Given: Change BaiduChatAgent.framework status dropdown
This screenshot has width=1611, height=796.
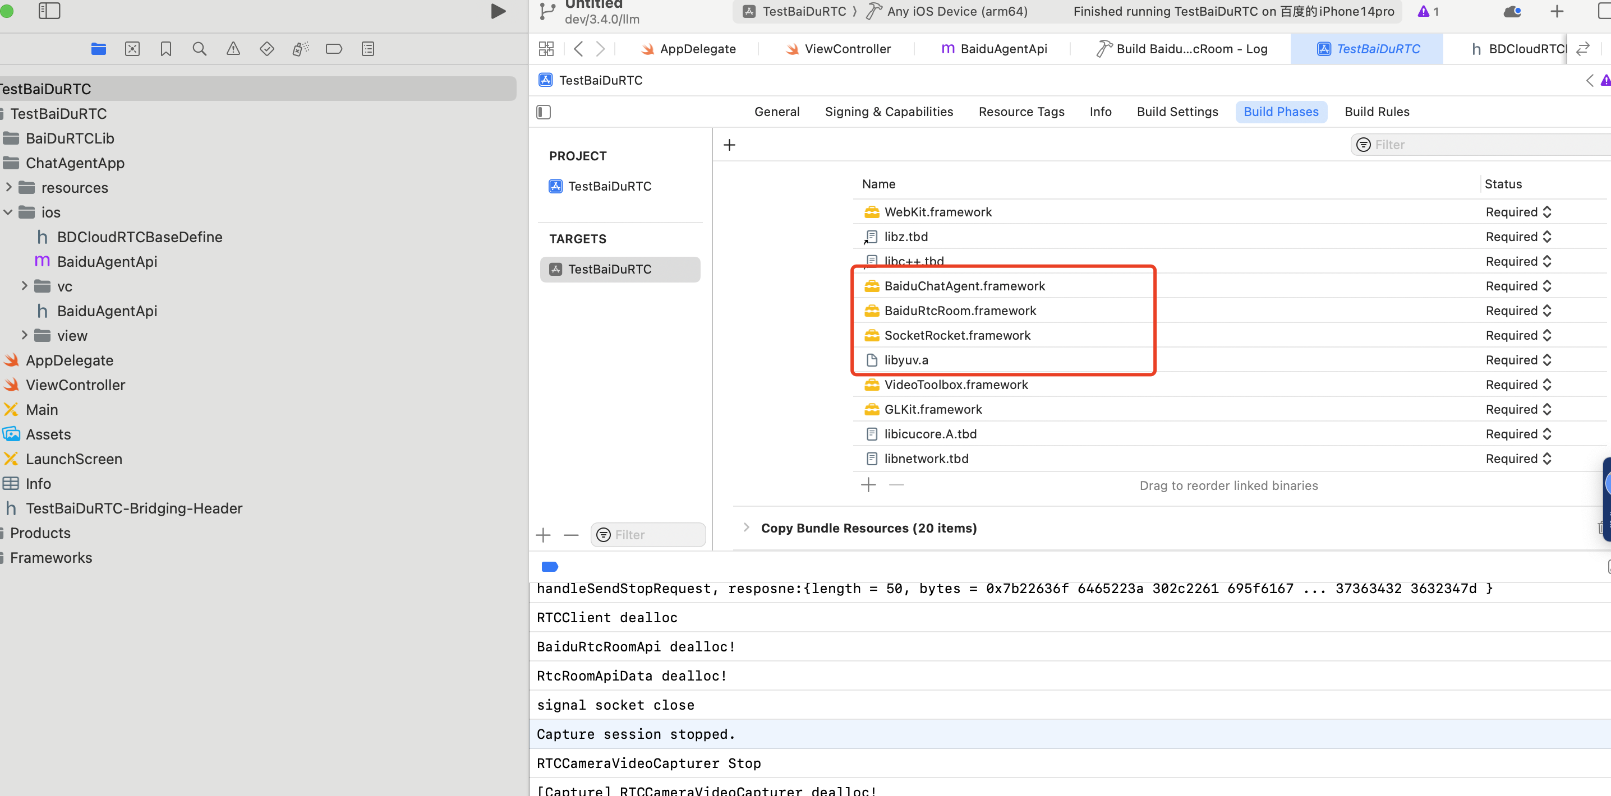Looking at the screenshot, I should (x=1519, y=286).
